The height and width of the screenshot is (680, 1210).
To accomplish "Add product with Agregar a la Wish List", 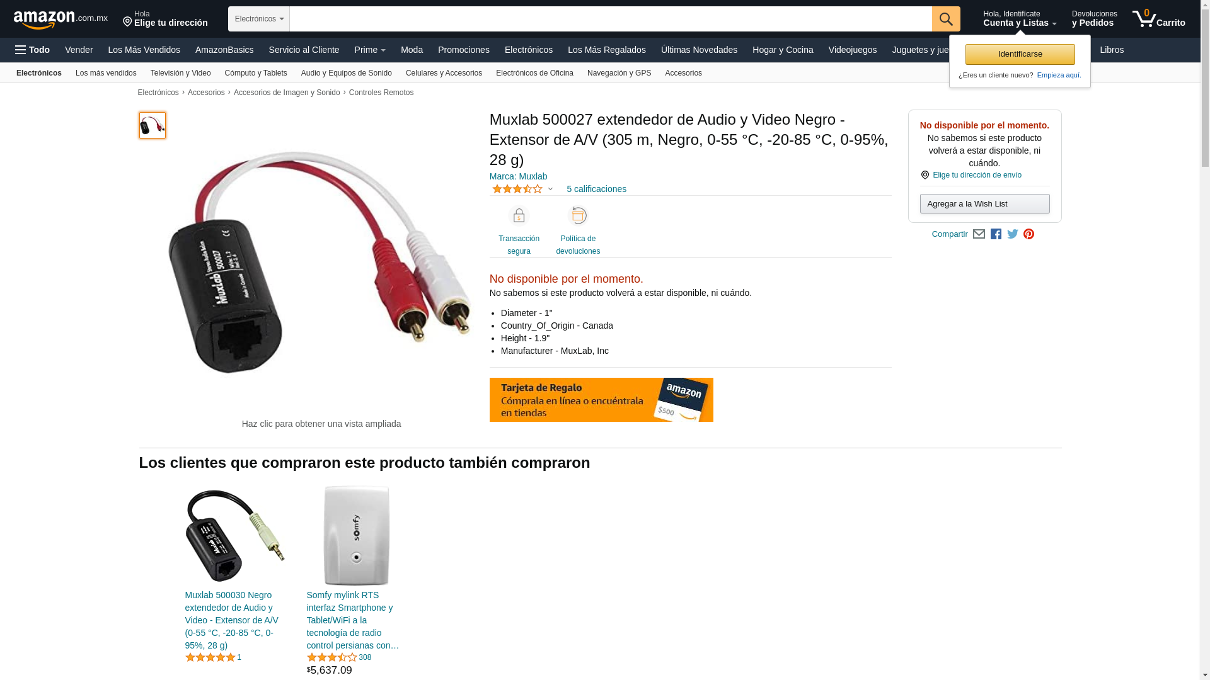I will tap(984, 203).
